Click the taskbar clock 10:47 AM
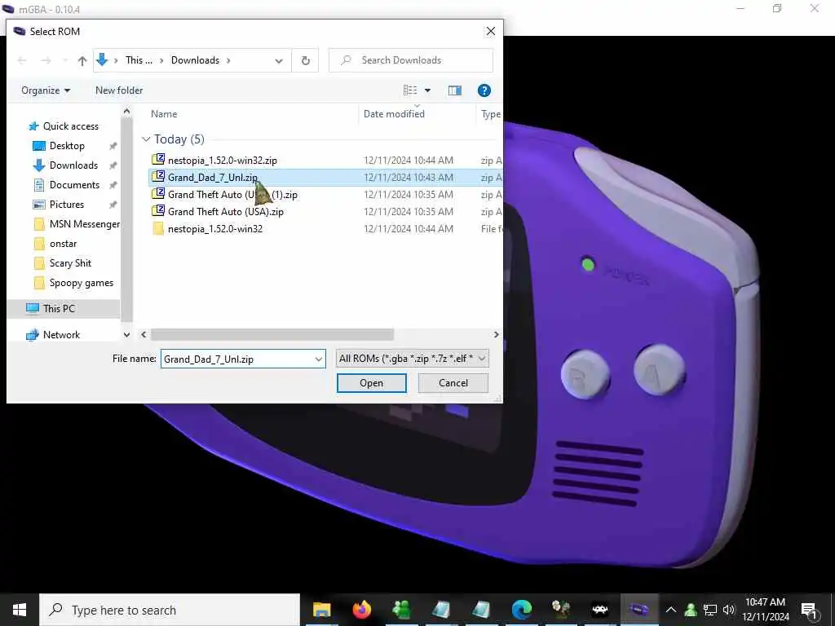835x626 pixels. [x=765, y=602]
